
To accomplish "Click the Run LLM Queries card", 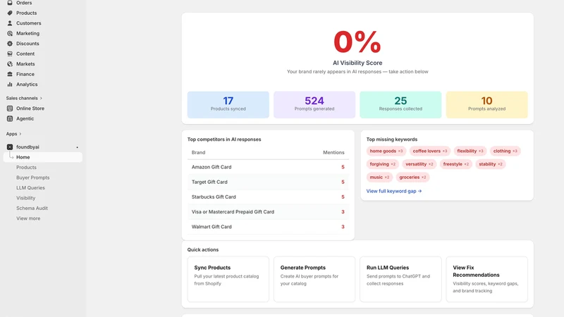I will [400, 279].
